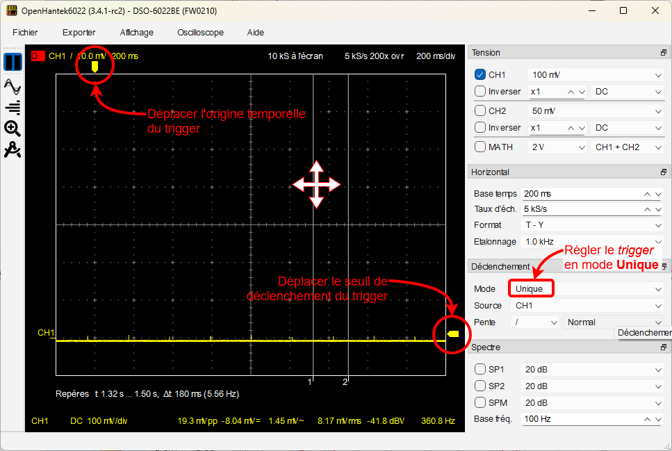Open the trigger Mode Unique dropdown
672x451 pixels.
(587, 288)
